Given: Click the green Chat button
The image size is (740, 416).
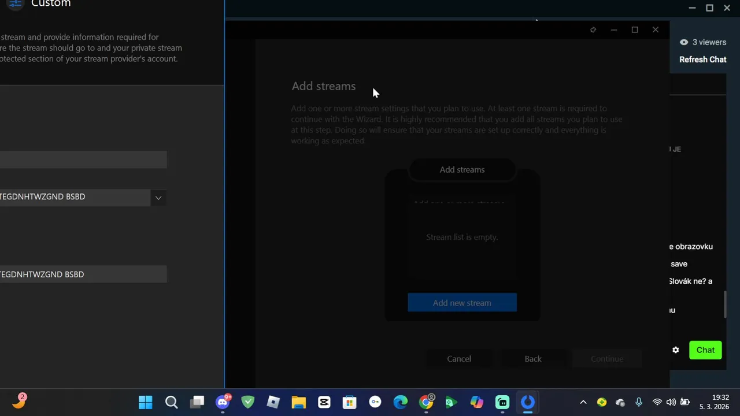Looking at the screenshot, I should tap(705, 350).
